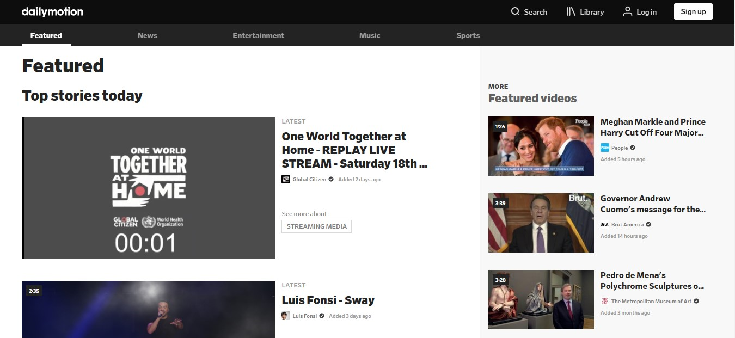Open the Luis Fonsi - Sway title
This screenshot has height=338, width=735.
coord(328,300)
